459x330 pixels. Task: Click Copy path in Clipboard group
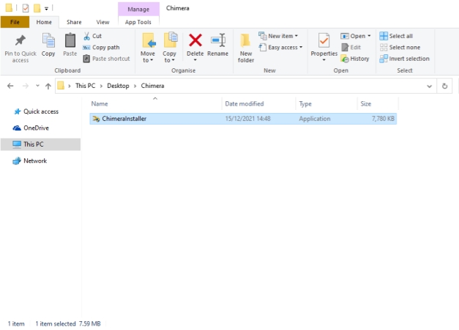(x=101, y=48)
